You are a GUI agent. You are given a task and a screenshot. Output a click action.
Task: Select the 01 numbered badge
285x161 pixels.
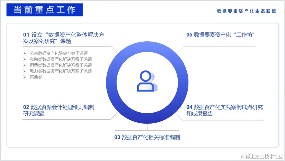(26, 35)
